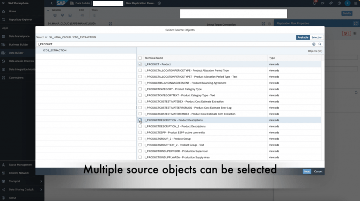Open the Transport sidebar section
The image size is (360, 202).
[x=14, y=181]
